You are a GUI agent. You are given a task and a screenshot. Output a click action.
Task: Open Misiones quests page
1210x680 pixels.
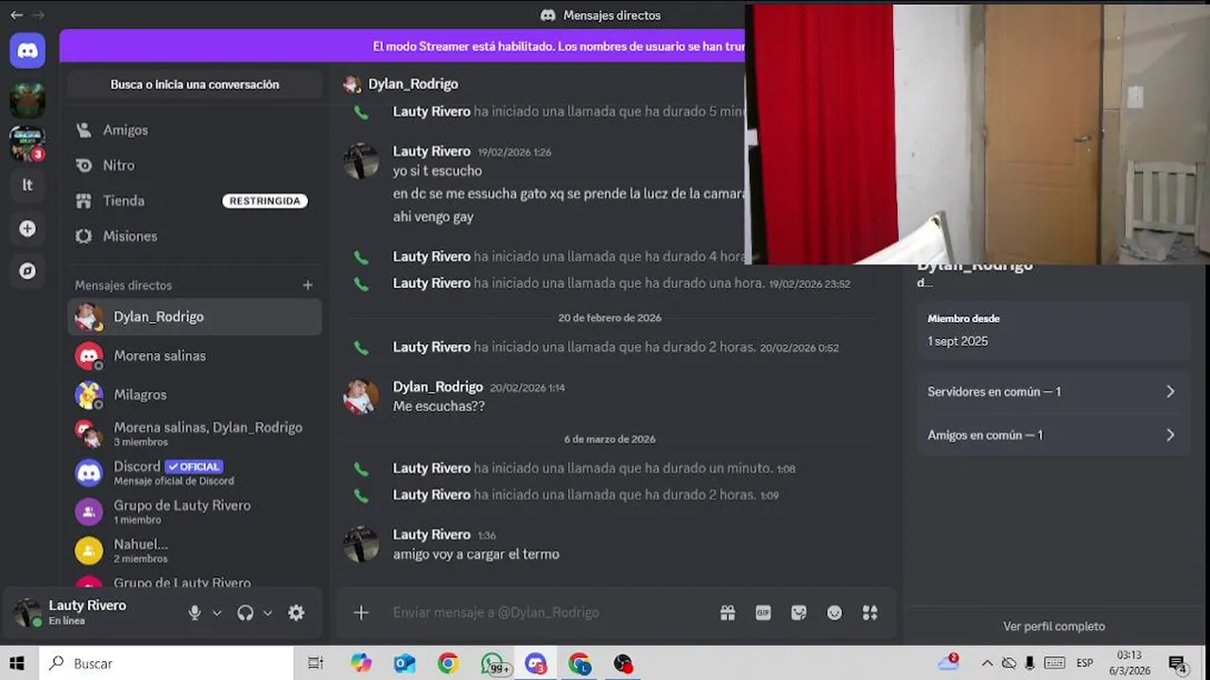195,236
